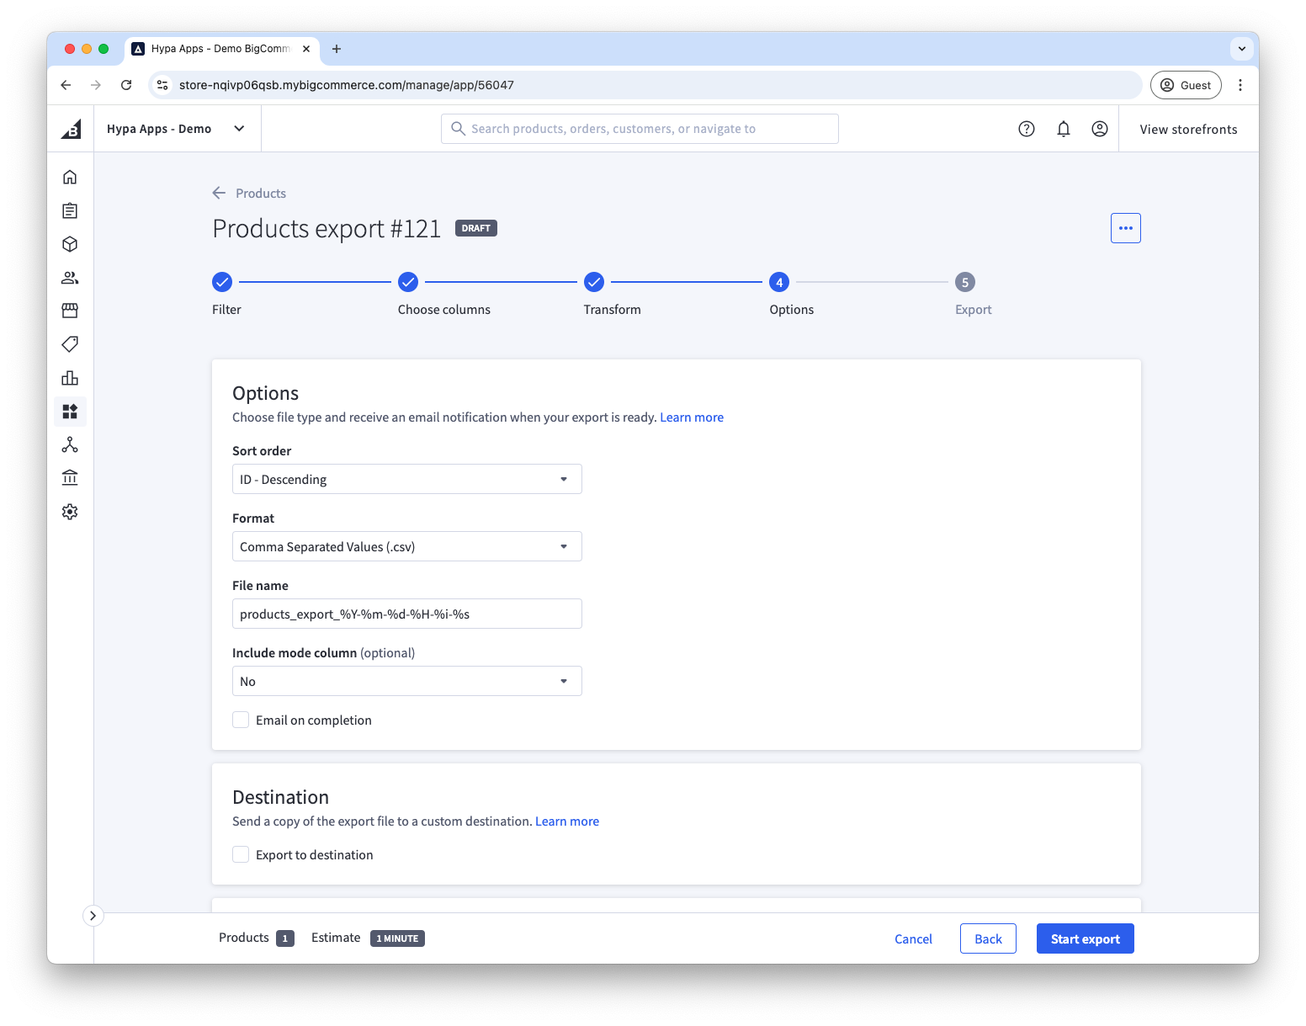The height and width of the screenshot is (1026, 1306).
Task: Toggle the BigCommerce notifications bell
Action: pos(1063,128)
